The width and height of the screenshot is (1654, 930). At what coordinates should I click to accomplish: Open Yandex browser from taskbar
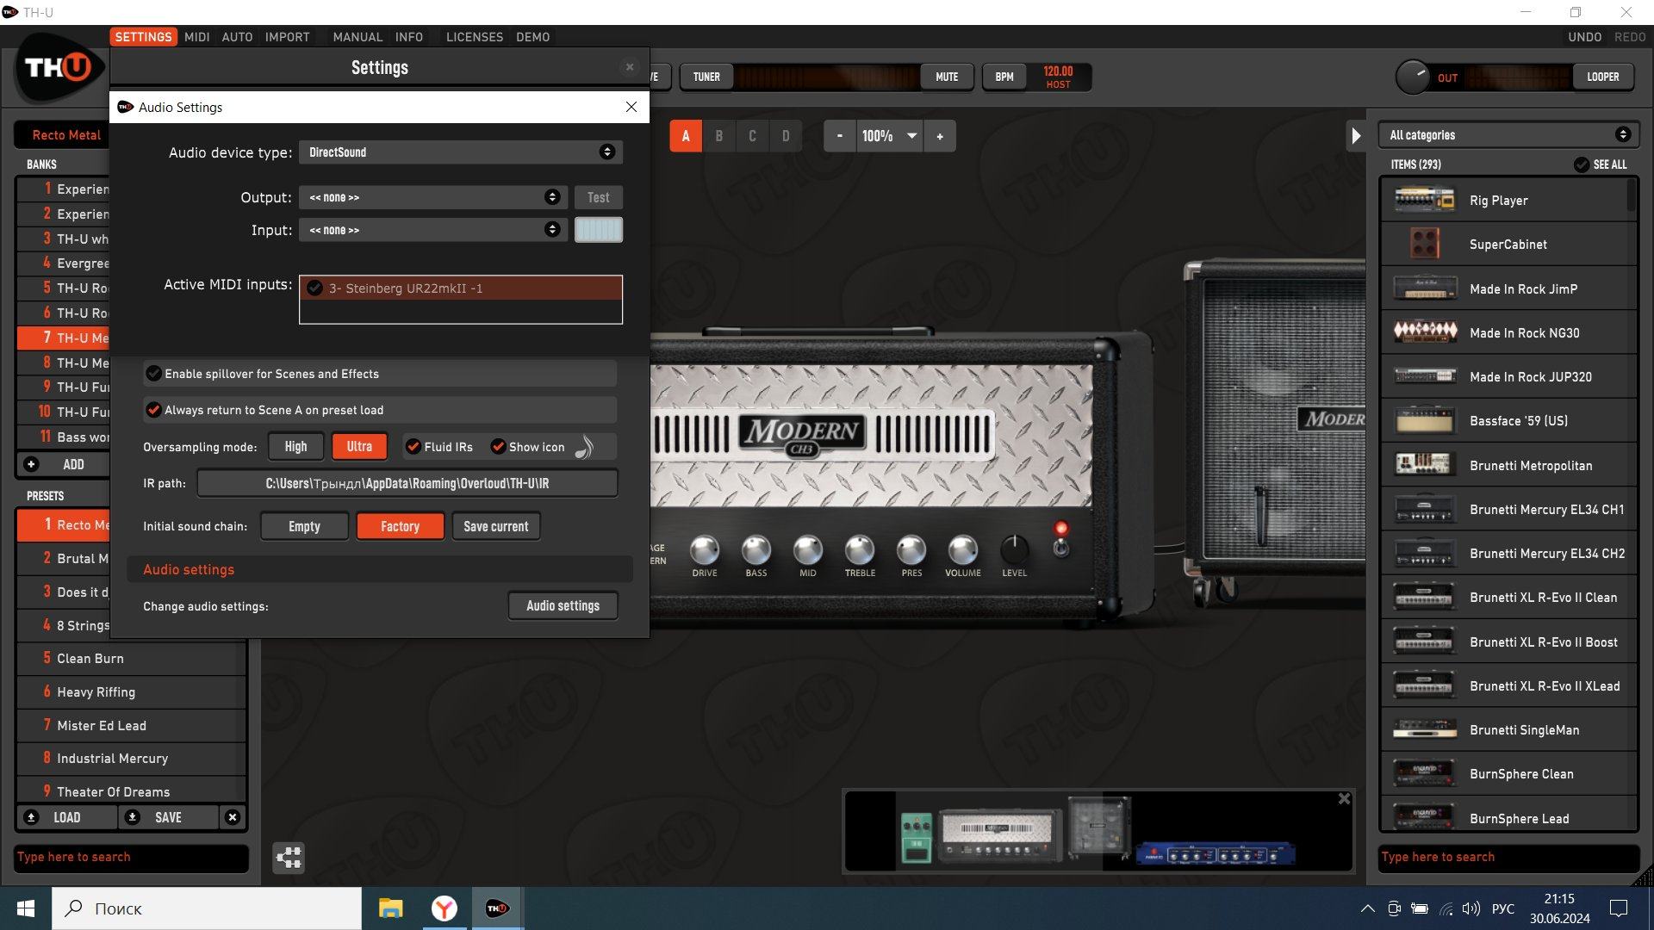[444, 908]
